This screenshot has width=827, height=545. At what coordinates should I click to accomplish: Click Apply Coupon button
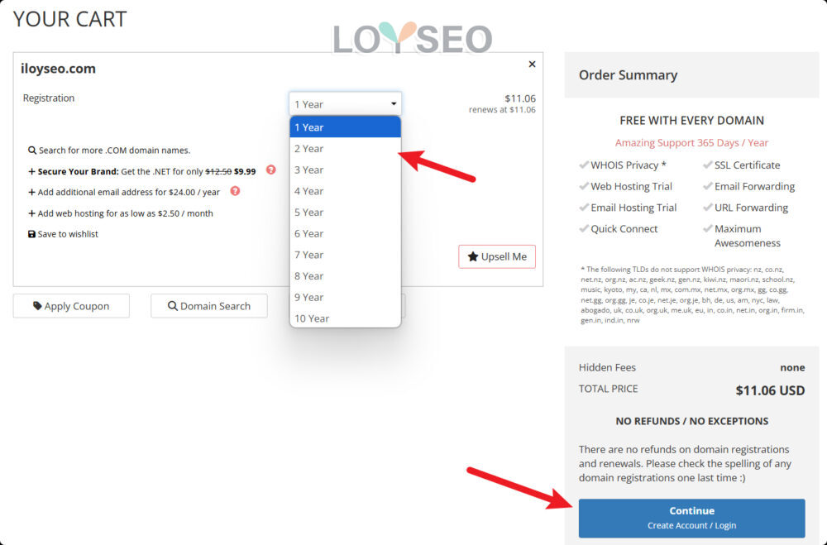pos(71,306)
